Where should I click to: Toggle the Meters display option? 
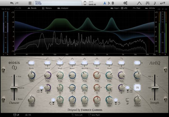coord(47,8)
